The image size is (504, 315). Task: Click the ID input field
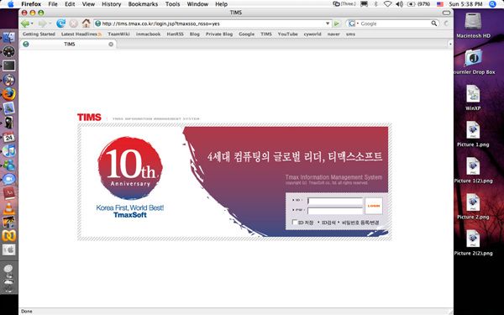pos(335,201)
